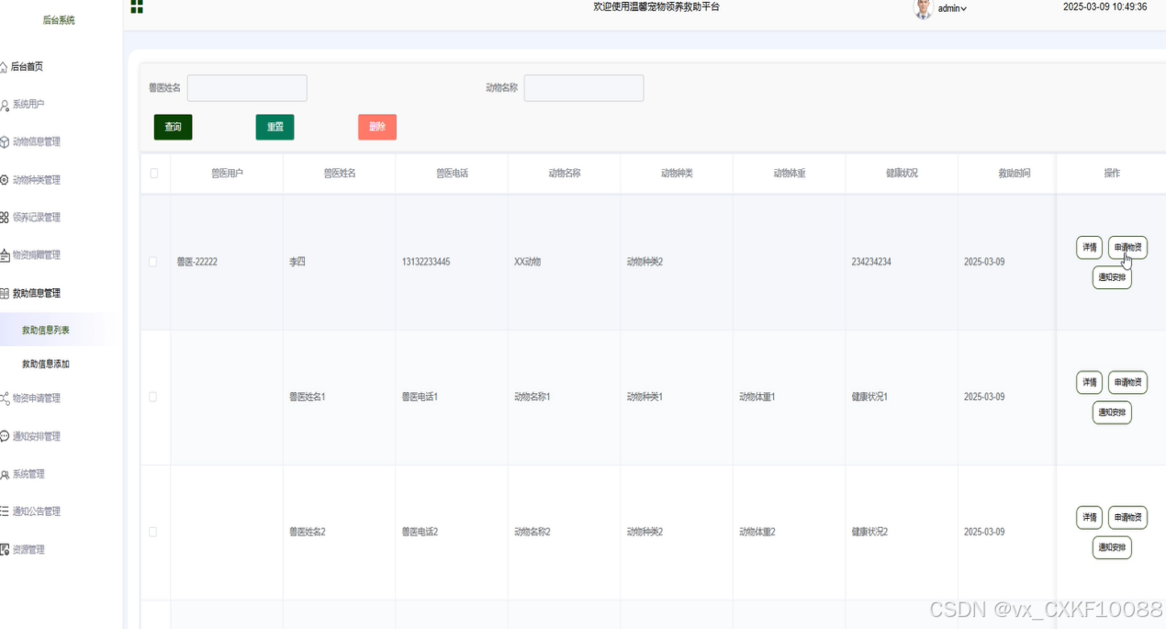1166x629 pixels.
Task: Click the share icon beside 物资申请管理
Action: [x=5, y=399]
